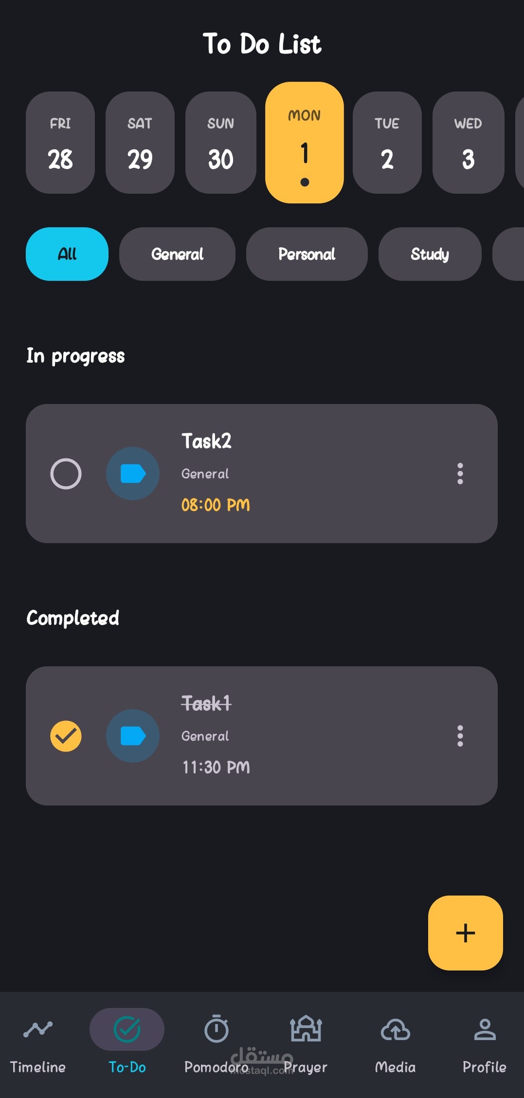
Task: Select Monday 1 in date strip
Action: 305,143
